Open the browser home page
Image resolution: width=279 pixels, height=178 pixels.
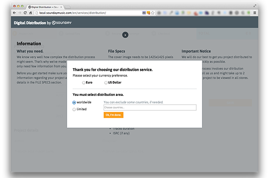click(x=31, y=13)
